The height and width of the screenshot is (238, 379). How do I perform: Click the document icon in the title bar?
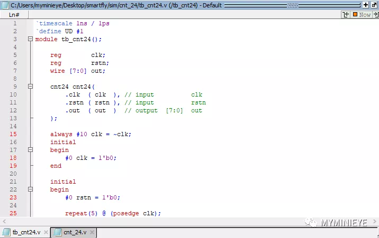5,5
